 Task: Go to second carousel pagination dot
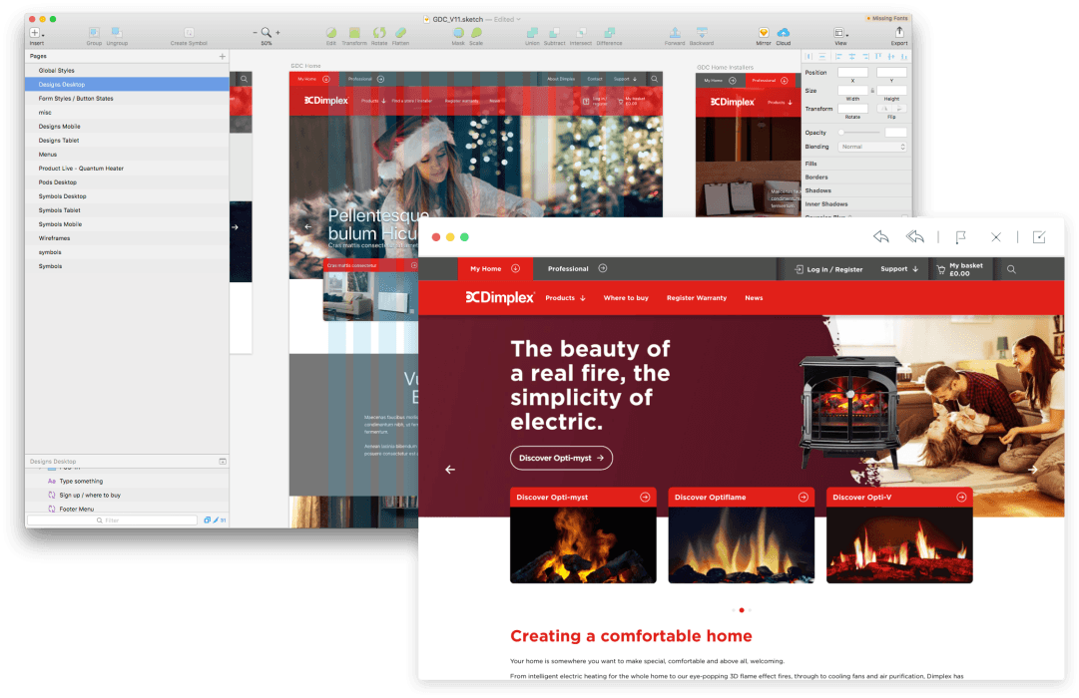[742, 609]
